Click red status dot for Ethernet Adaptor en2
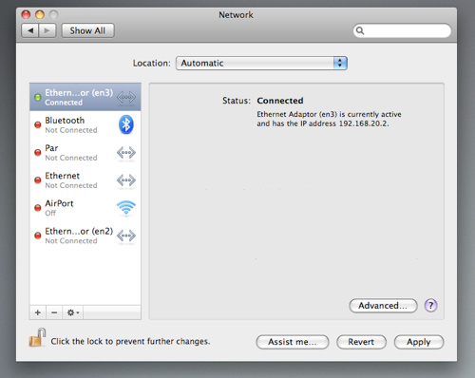The image size is (475, 378). click(x=38, y=236)
